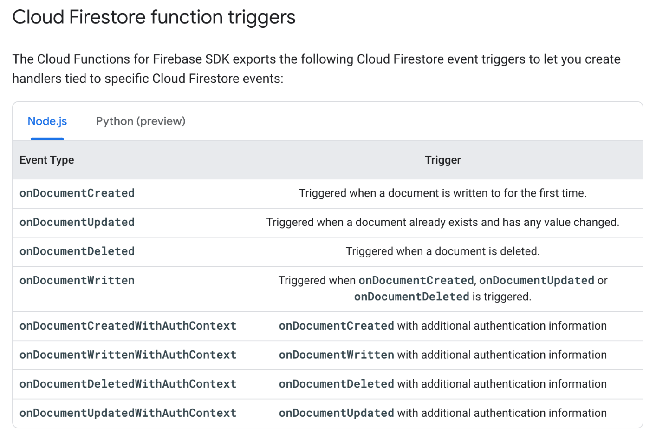Screen dimensions: 650x435
Task: Click onDocumentCreated in the onDocumentWritten description
Action: (x=416, y=281)
